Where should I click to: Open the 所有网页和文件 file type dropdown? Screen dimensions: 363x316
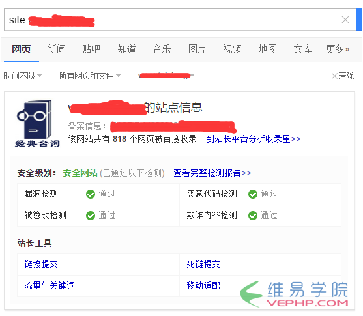pyautogui.click(x=90, y=76)
